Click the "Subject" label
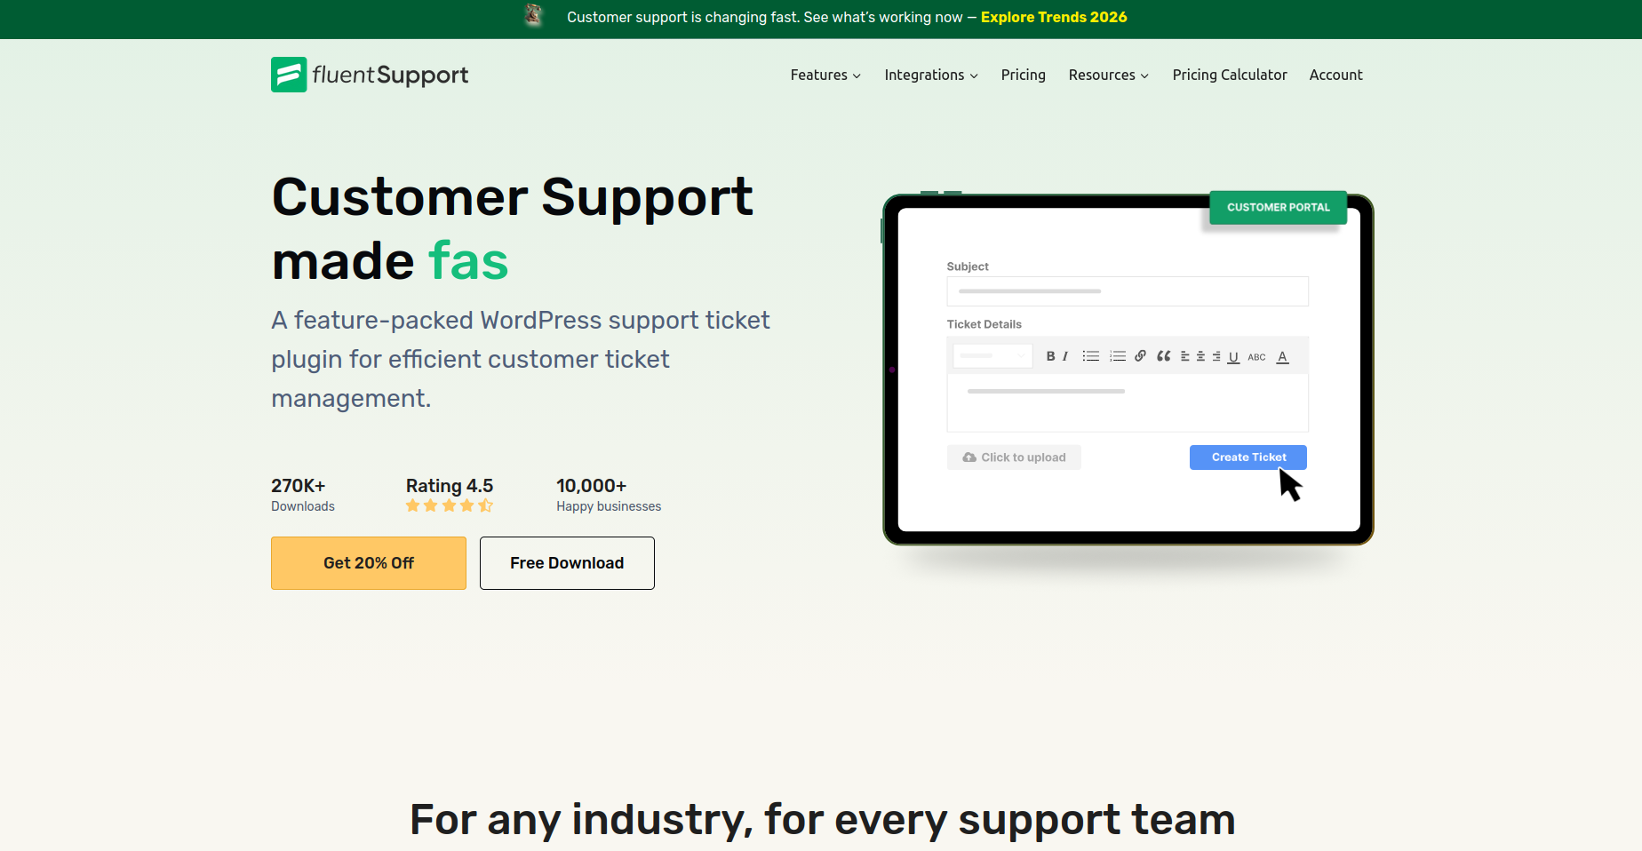This screenshot has width=1642, height=851. pos(968,266)
